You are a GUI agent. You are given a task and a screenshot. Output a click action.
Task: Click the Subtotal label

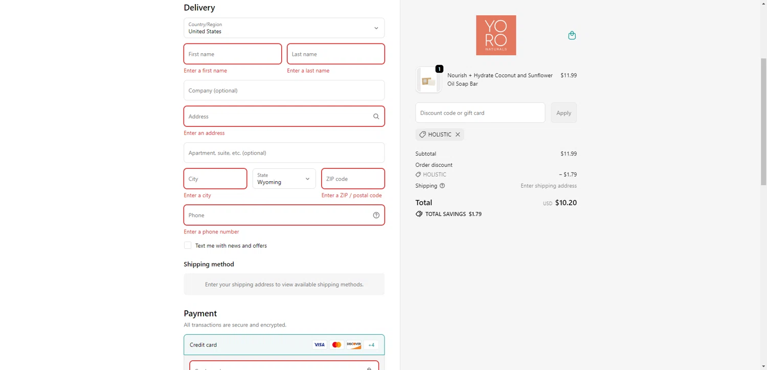point(426,154)
